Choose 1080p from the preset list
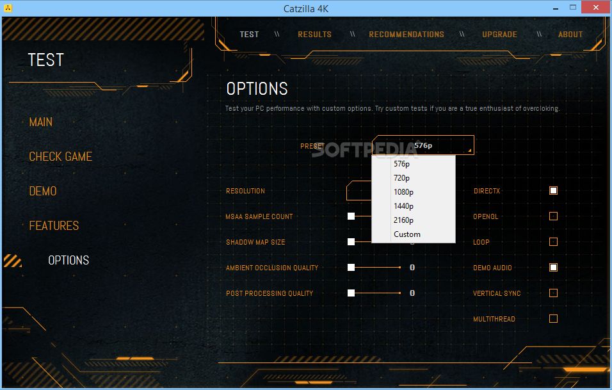Image resolution: width=612 pixels, height=390 pixels. tap(414, 192)
